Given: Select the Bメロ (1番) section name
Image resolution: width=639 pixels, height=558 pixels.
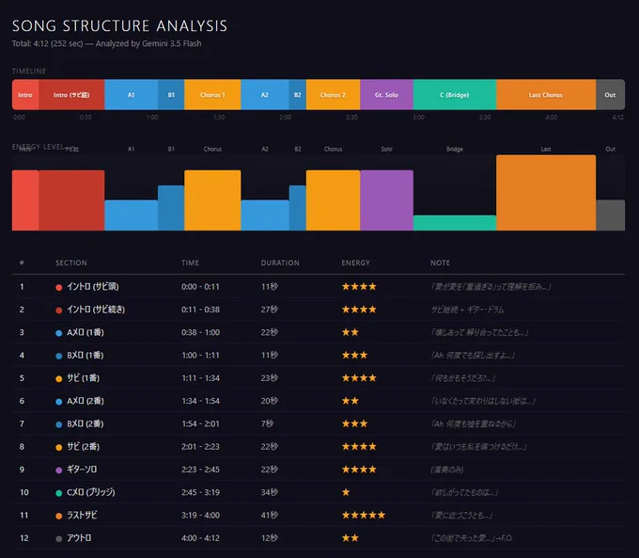Looking at the screenshot, I should click(86, 355).
